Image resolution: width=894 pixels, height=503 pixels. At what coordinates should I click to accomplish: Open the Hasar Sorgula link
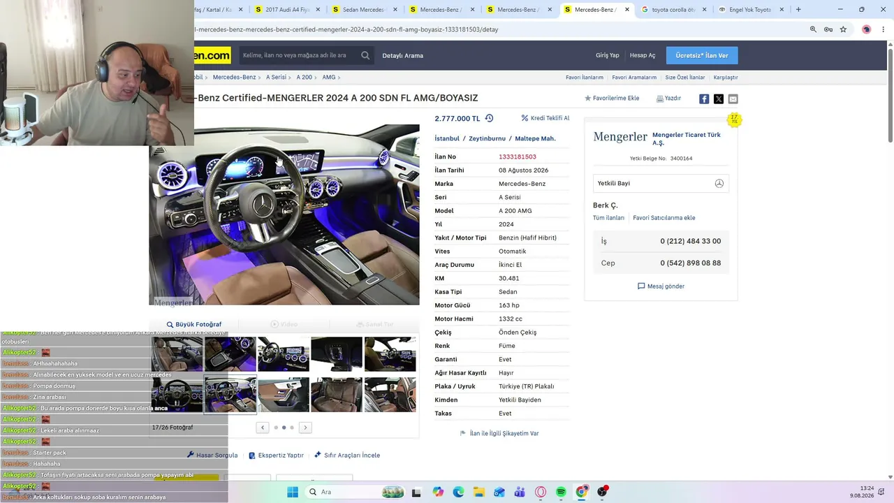212,455
